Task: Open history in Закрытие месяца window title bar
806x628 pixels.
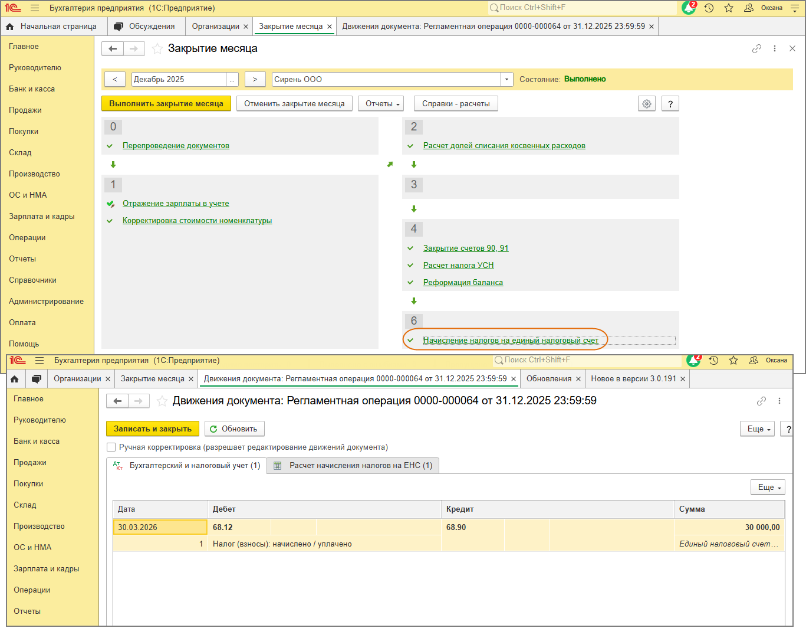Action: coord(709,8)
